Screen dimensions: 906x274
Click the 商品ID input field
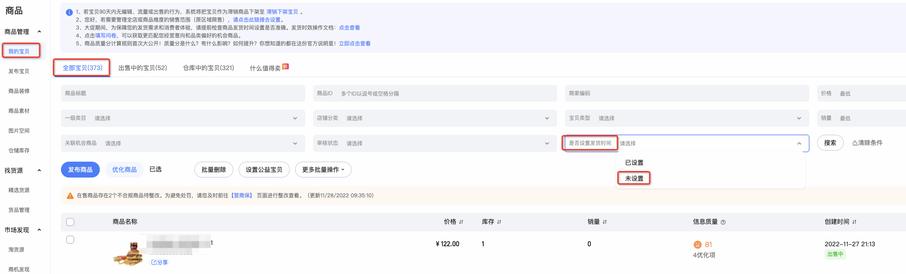click(x=435, y=93)
